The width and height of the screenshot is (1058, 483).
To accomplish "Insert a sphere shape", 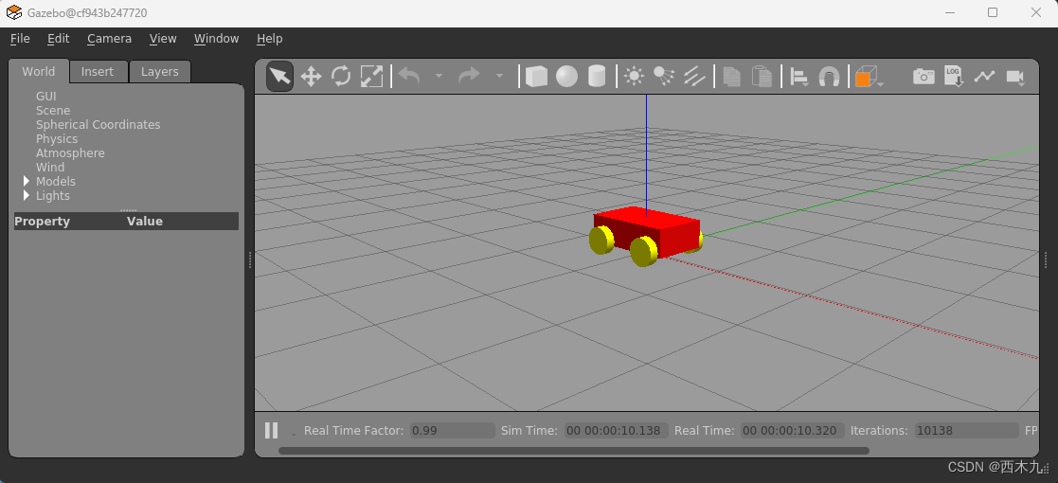I will pyautogui.click(x=566, y=76).
